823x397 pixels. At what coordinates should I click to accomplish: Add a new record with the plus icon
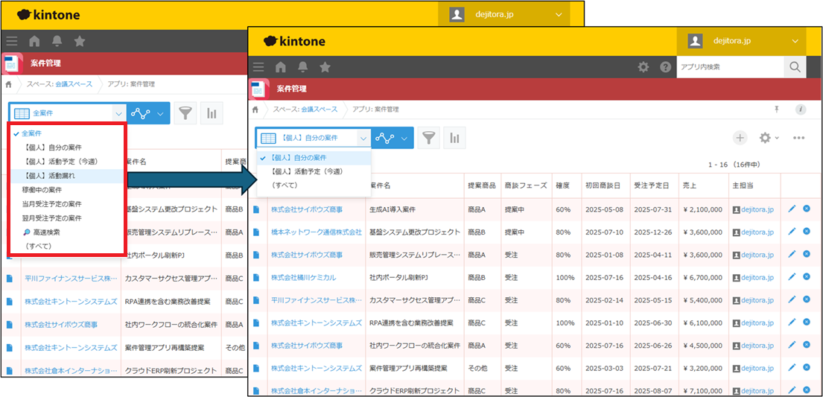tap(740, 138)
